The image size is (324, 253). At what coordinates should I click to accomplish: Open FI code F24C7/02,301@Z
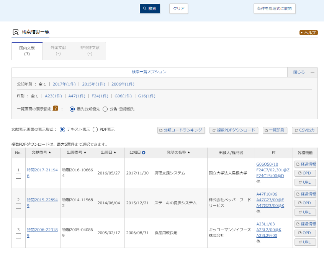[x=273, y=170]
